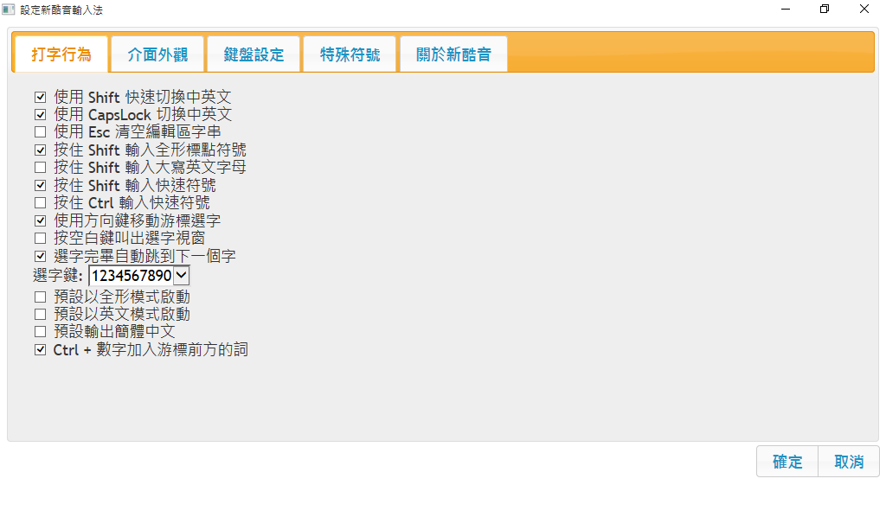Image resolution: width=886 pixels, height=517 pixels.
Task: Enable 使用 Esc 清空編輯區字串
Action: pos(40,132)
